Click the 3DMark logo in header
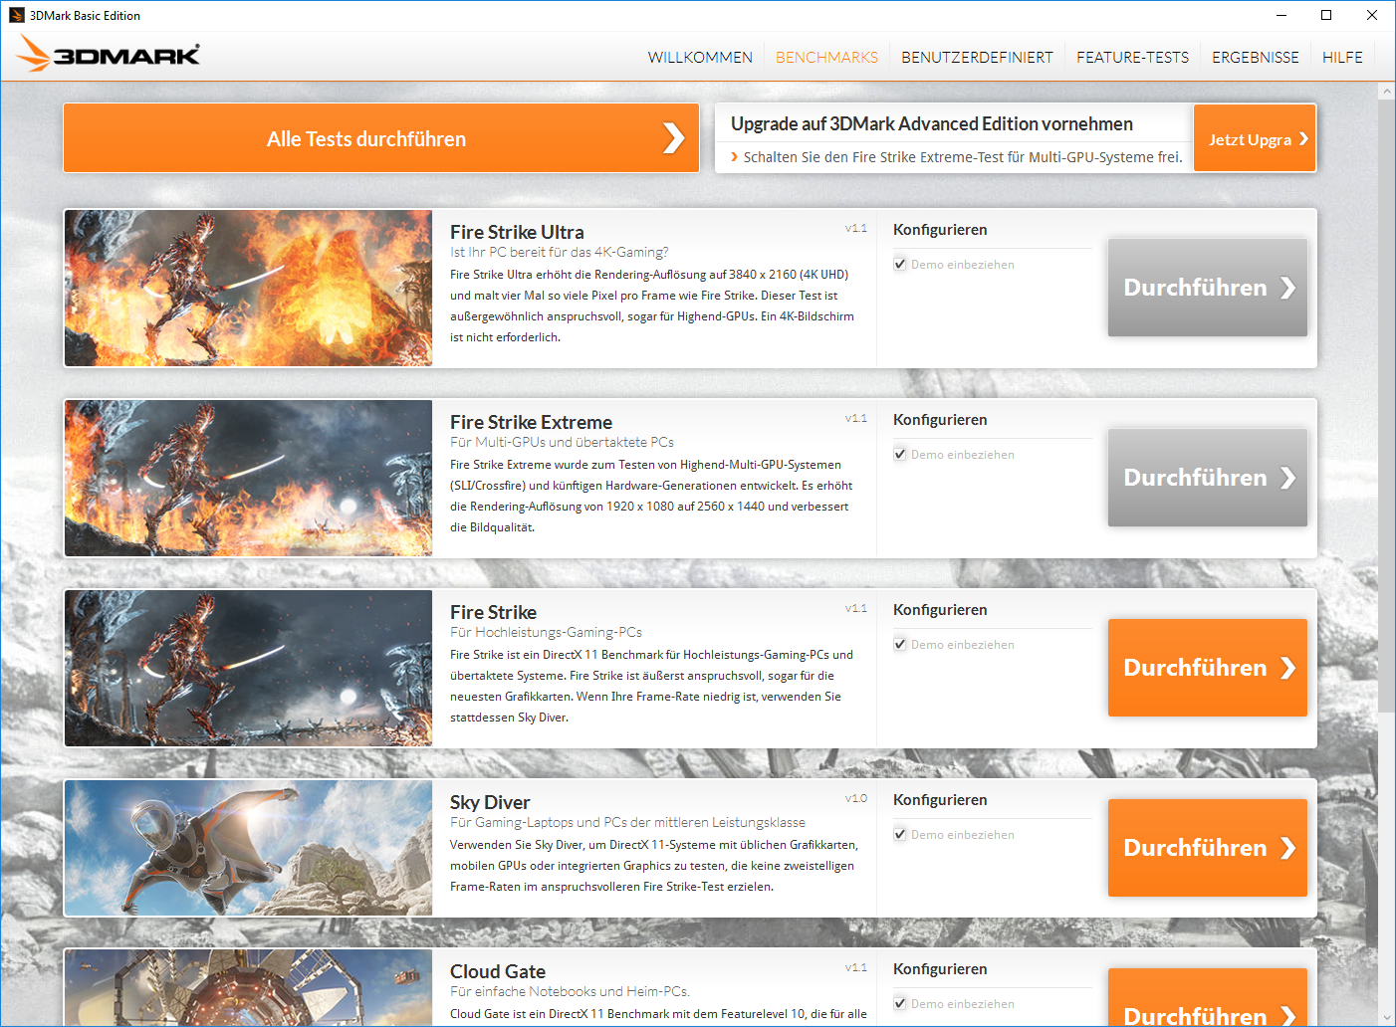Screen dimensions: 1396x1027 coord(109,55)
